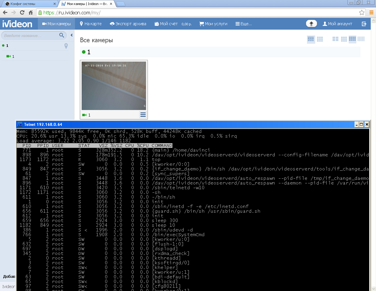Open the Мои камеры tab
Viewport: 376px width, 291px height.
coord(56,24)
